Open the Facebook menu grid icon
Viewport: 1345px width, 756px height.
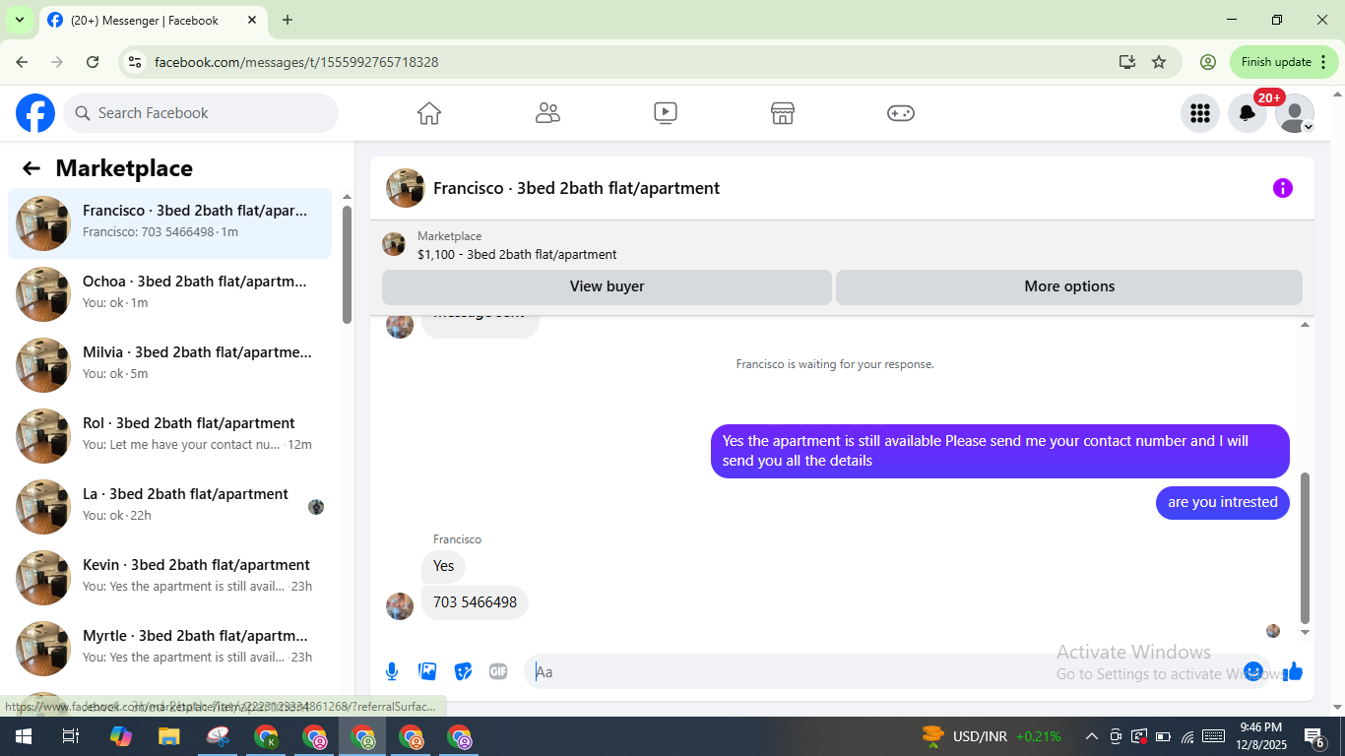(x=1200, y=113)
